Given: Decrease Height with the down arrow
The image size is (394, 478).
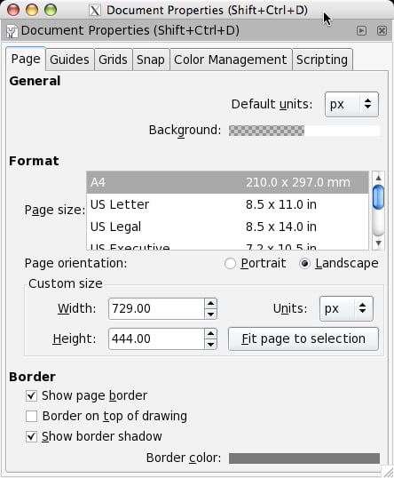Looking at the screenshot, I should click(210, 344).
